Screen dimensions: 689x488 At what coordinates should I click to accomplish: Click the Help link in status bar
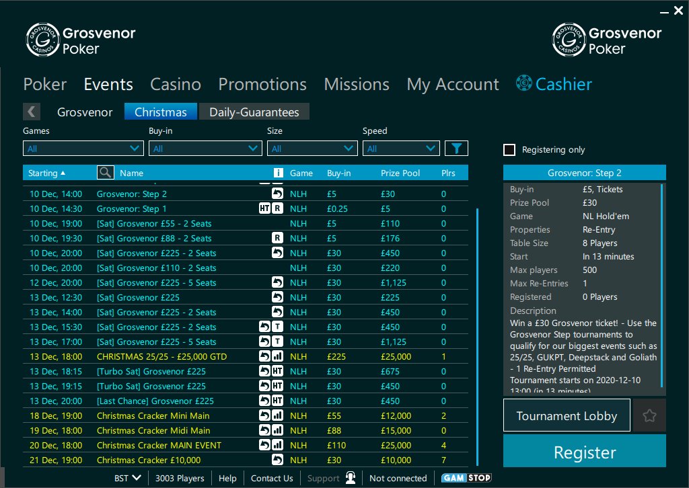(x=227, y=478)
